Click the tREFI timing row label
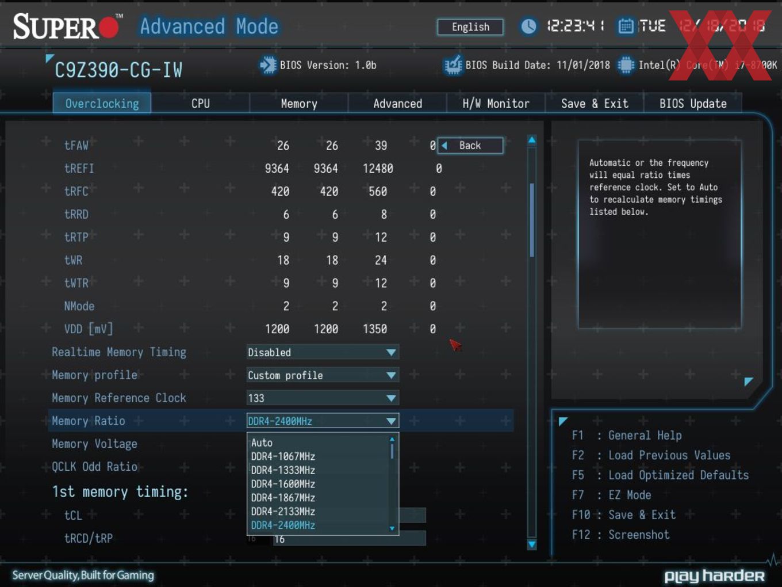The width and height of the screenshot is (782, 587). tap(79, 168)
